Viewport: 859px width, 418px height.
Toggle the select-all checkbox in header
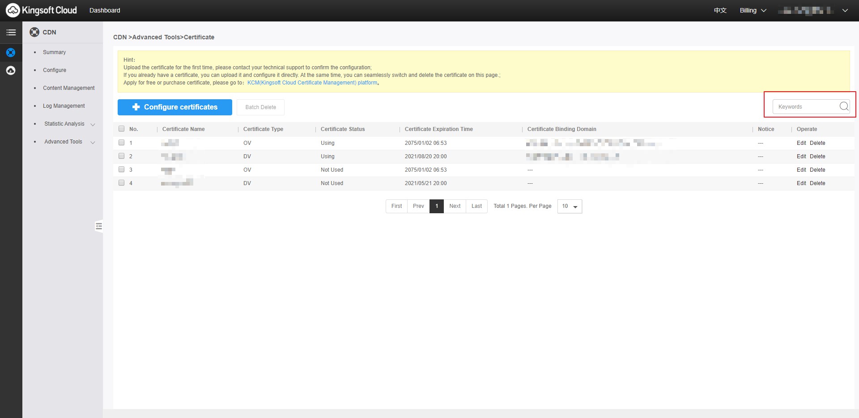121,129
